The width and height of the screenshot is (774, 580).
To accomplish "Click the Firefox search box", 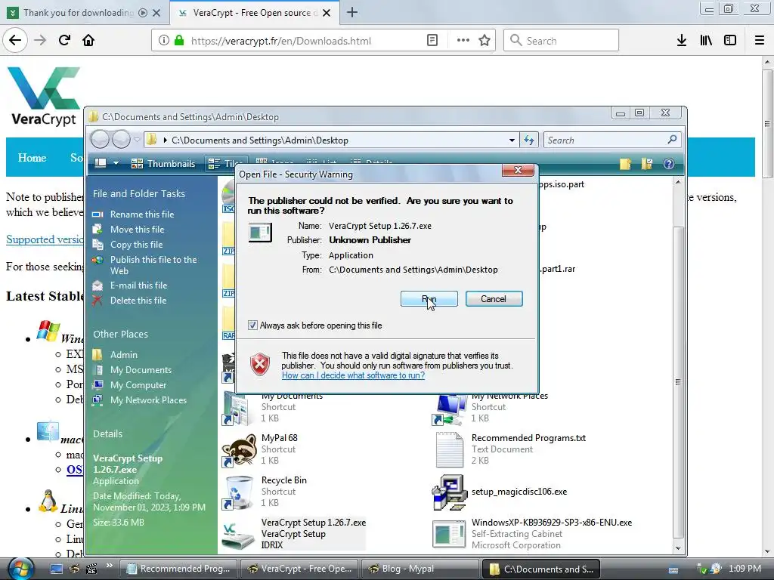I will click(x=562, y=41).
